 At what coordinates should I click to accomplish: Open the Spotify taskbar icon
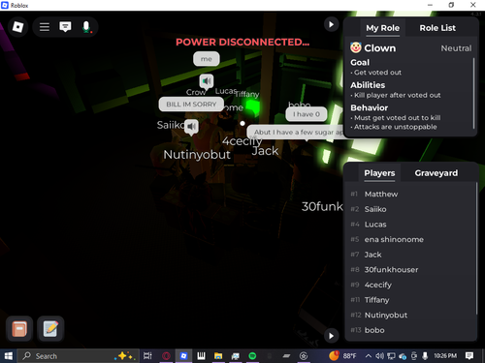coord(252,356)
